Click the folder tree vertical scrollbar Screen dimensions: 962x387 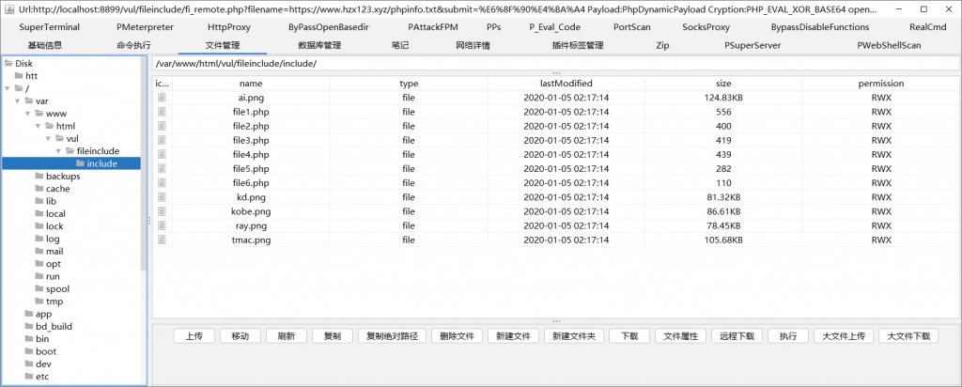144,164
